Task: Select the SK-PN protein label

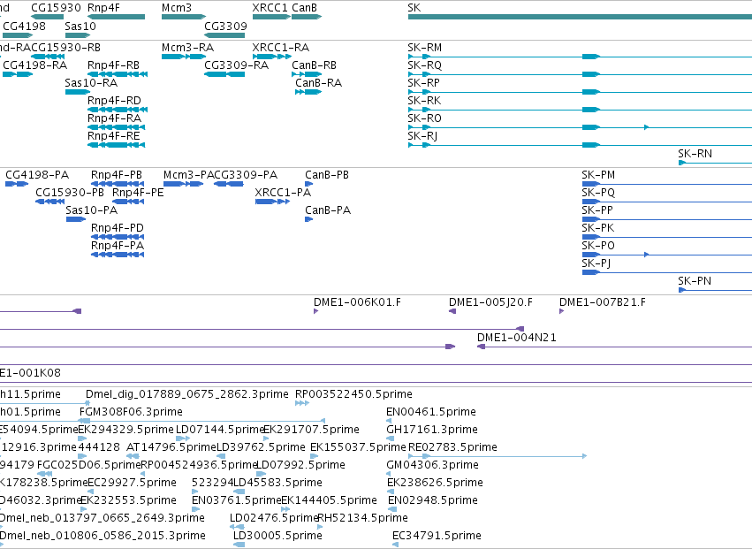Action: [695, 282]
